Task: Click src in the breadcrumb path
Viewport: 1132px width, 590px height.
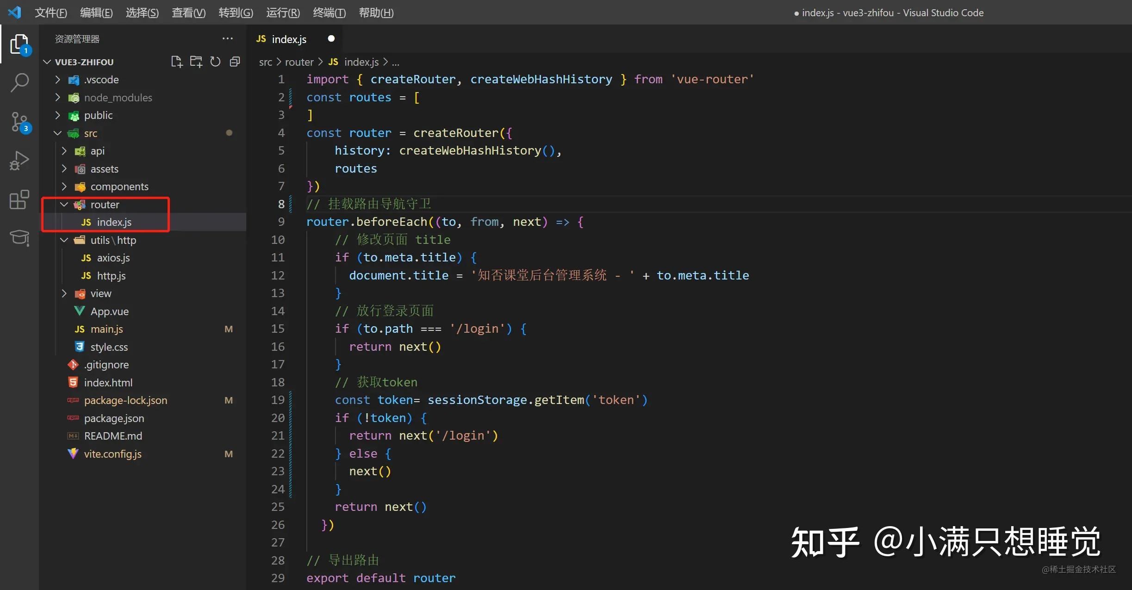Action: (x=266, y=62)
